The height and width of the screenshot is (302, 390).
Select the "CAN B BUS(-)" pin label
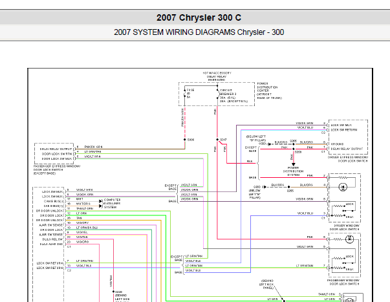coord(54,201)
